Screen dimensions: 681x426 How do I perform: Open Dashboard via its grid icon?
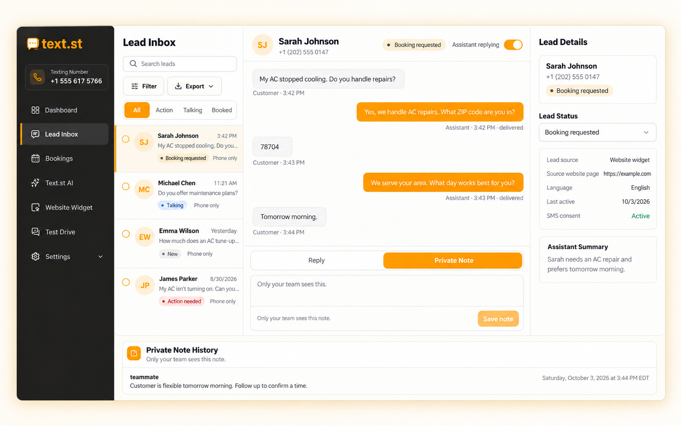point(35,110)
